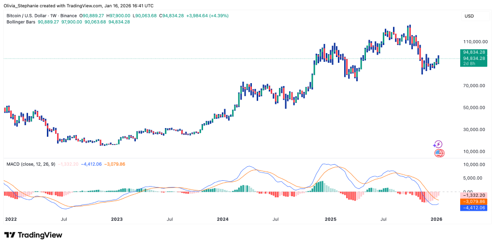The image size is (495, 246).
Task: Click the 2024 label on time axis
Action: pos(223,219)
